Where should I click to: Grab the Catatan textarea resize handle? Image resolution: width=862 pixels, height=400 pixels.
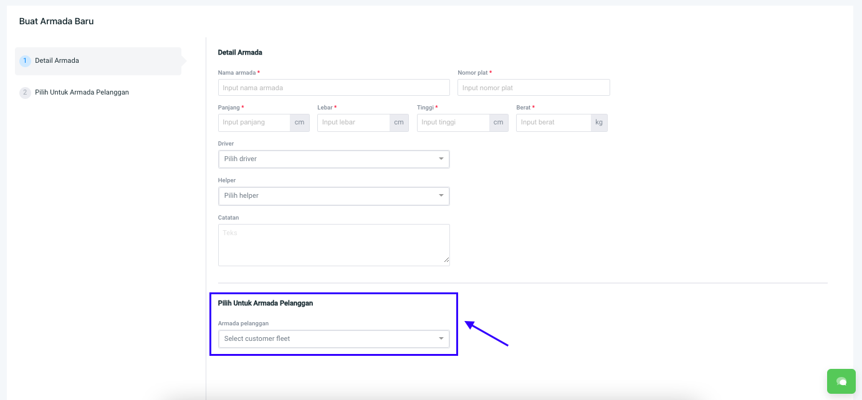click(446, 262)
